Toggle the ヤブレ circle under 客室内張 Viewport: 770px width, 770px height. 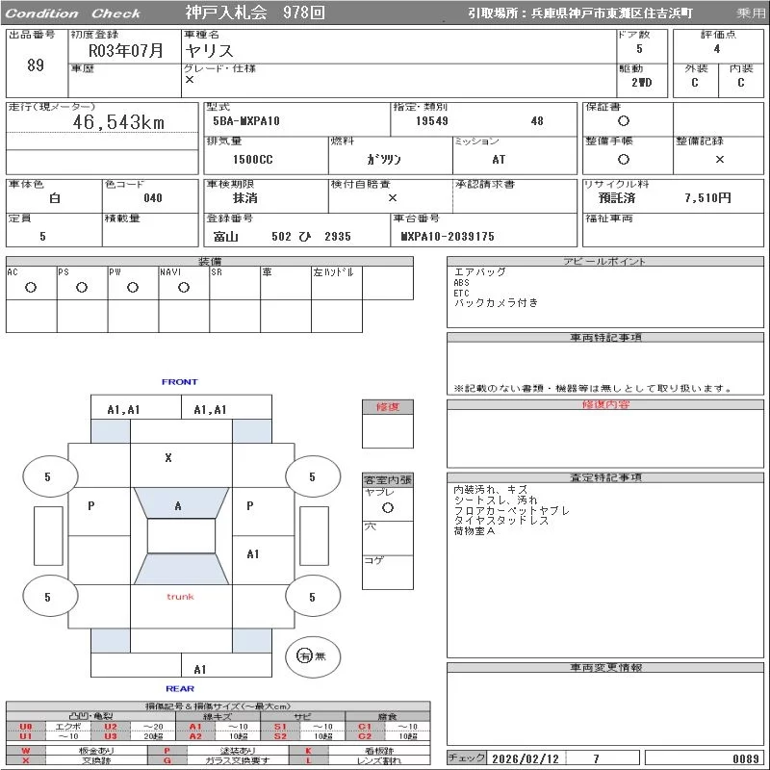[x=387, y=506]
